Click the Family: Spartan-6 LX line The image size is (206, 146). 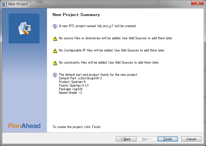[74, 85]
